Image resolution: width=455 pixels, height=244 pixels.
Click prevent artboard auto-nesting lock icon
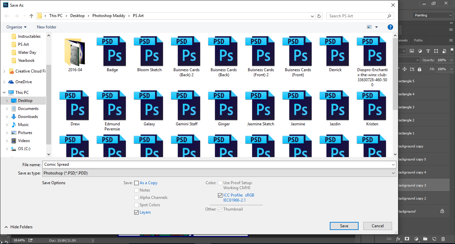[x=412, y=69]
